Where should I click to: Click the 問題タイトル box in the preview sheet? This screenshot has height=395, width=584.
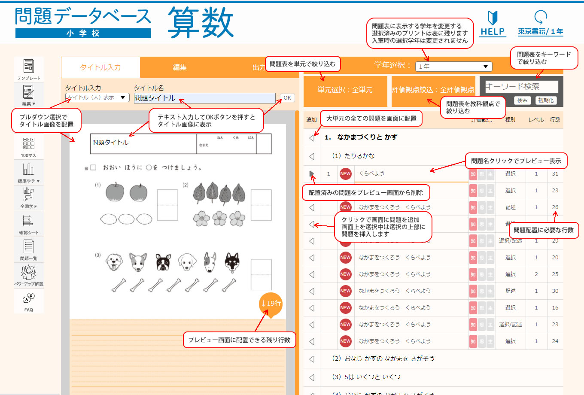pyautogui.click(x=143, y=143)
